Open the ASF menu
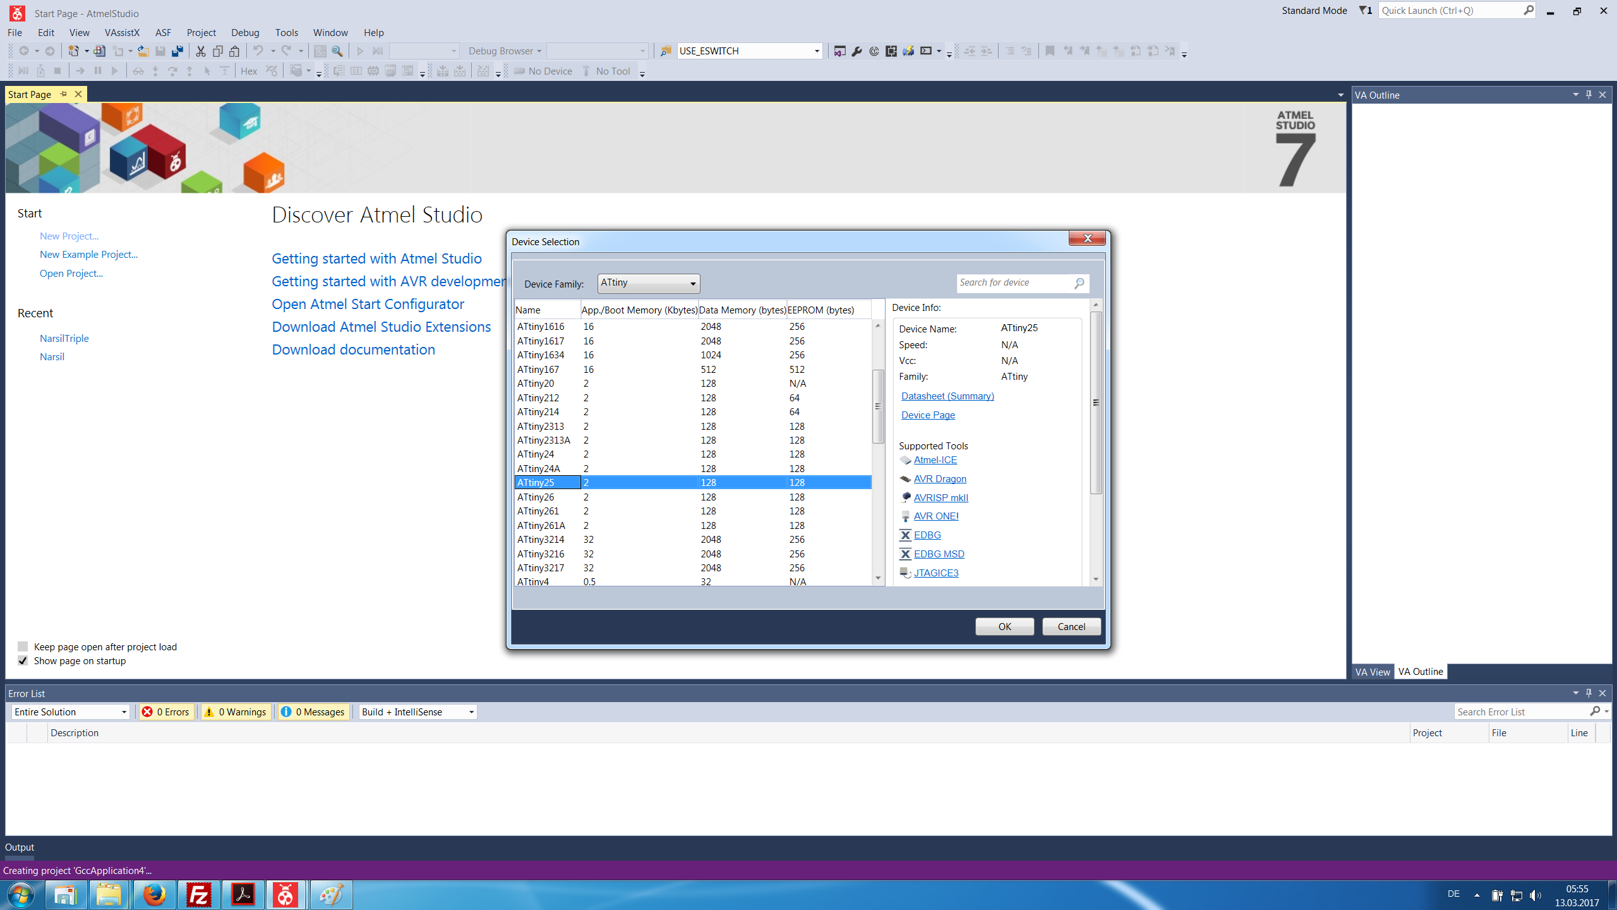Image resolution: width=1617 pixels, height=910 pixels. (163, 32)
